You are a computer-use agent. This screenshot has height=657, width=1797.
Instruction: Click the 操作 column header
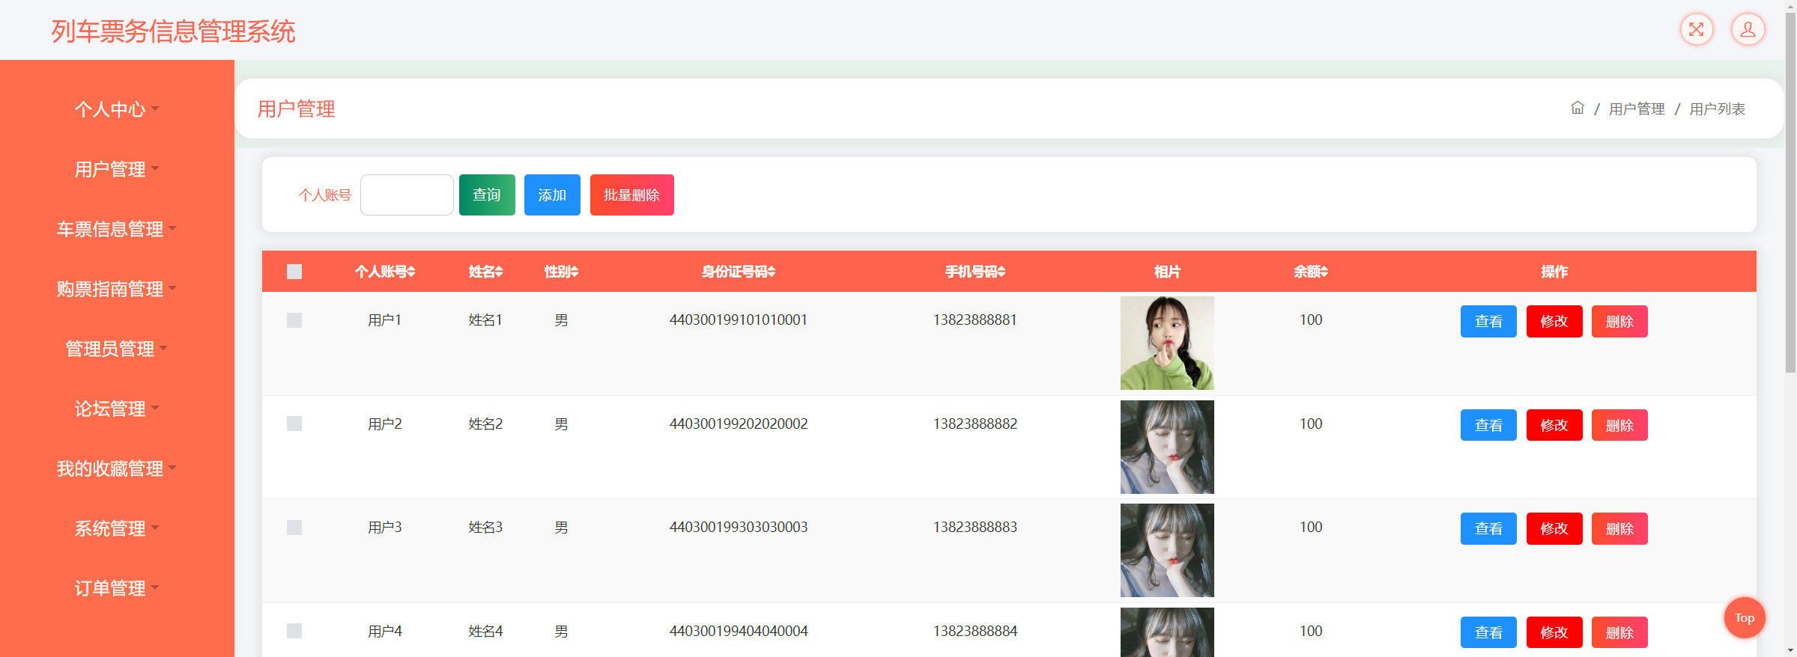1554,272
